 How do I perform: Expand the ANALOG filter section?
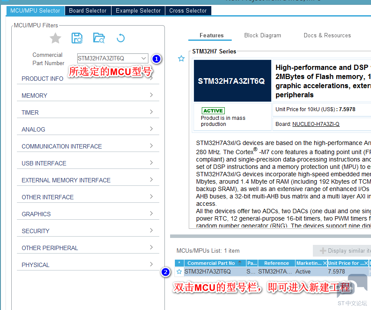tap(88, 129)
